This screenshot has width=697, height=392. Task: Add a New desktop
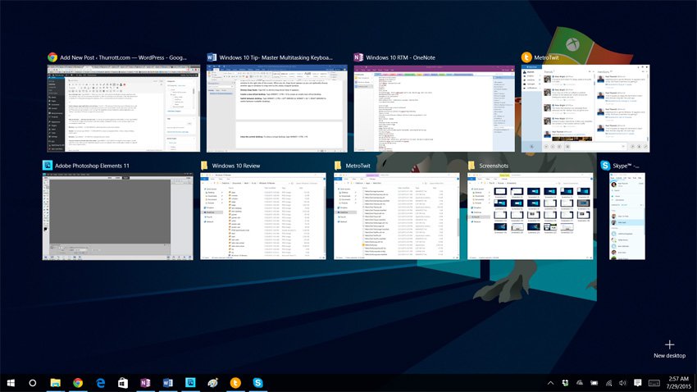point(669,349)
